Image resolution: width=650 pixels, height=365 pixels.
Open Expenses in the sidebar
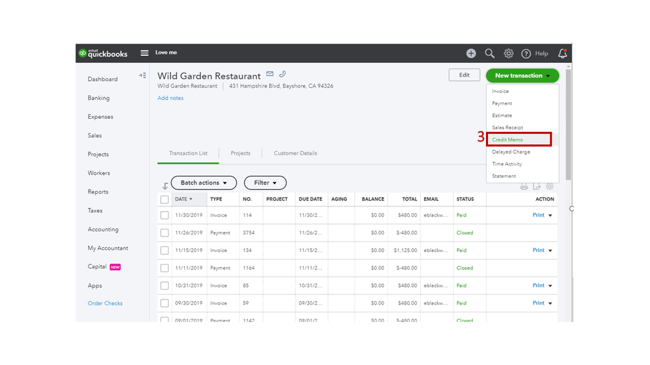[x=100, y=117]
